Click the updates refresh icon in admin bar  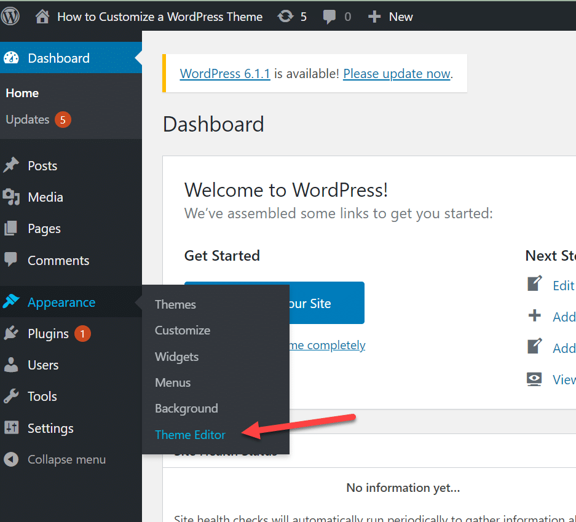coord(285,17)
